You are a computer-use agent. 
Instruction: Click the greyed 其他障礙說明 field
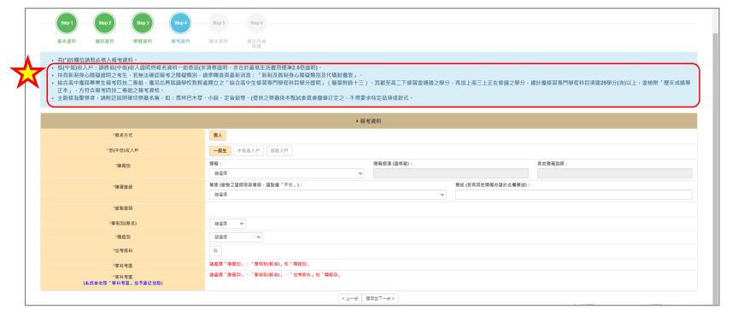615,173
